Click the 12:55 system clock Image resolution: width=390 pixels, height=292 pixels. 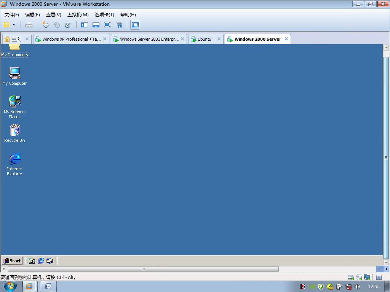tap(374, 287)
